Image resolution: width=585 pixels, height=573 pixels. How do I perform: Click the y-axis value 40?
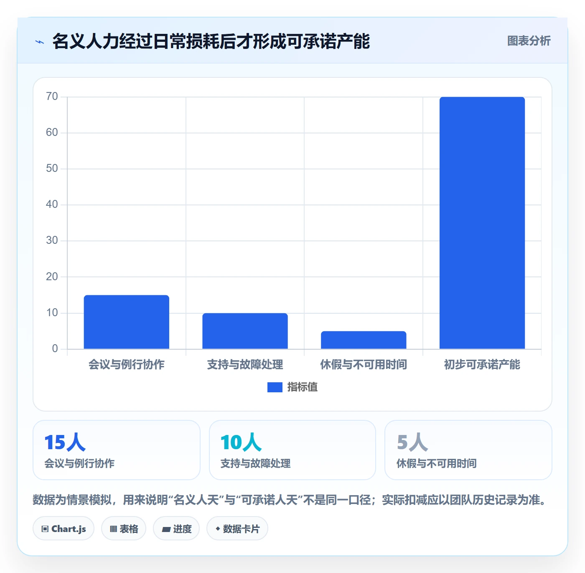(52, 205)
